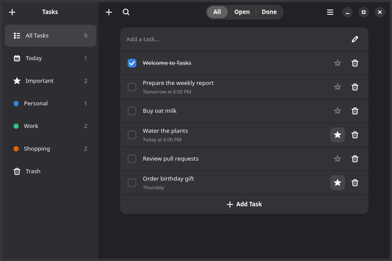Unstar the Water the plants task
Image resolution: width=392 pixels, height=261 pixels.
click(x=337, y=135)
